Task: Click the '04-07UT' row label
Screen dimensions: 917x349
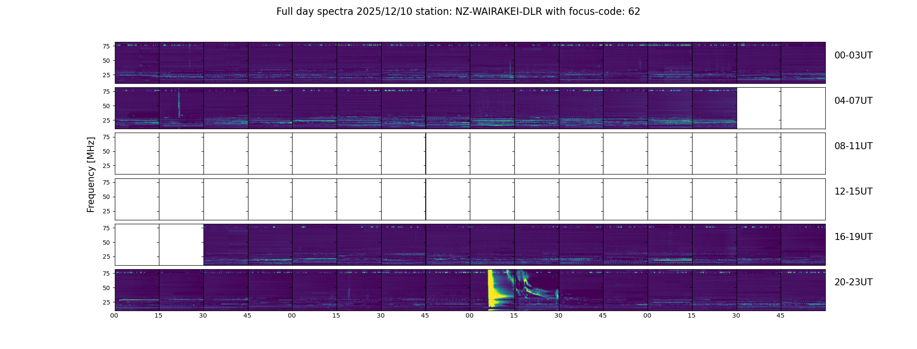Action: [853, 101]
